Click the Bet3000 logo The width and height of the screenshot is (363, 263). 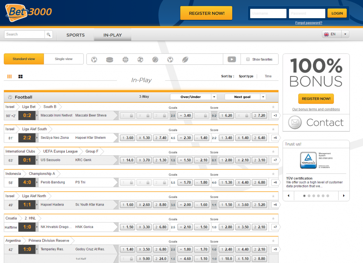coord(28,13)
